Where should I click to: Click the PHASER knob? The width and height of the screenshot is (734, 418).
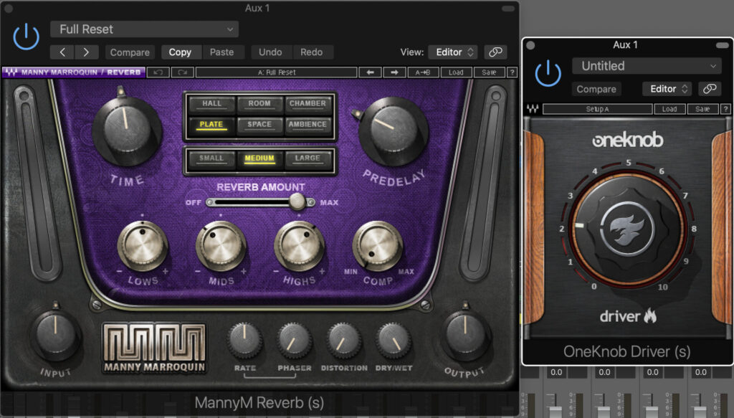(295, 341)
